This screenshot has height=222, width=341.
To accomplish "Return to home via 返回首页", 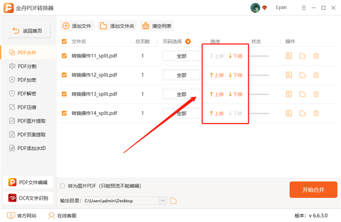I will (x=28, y=31).
